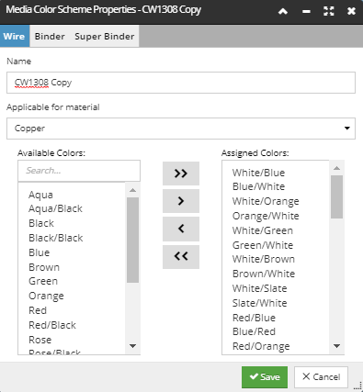Remove selected color with single left arrow

click(181, 229)
